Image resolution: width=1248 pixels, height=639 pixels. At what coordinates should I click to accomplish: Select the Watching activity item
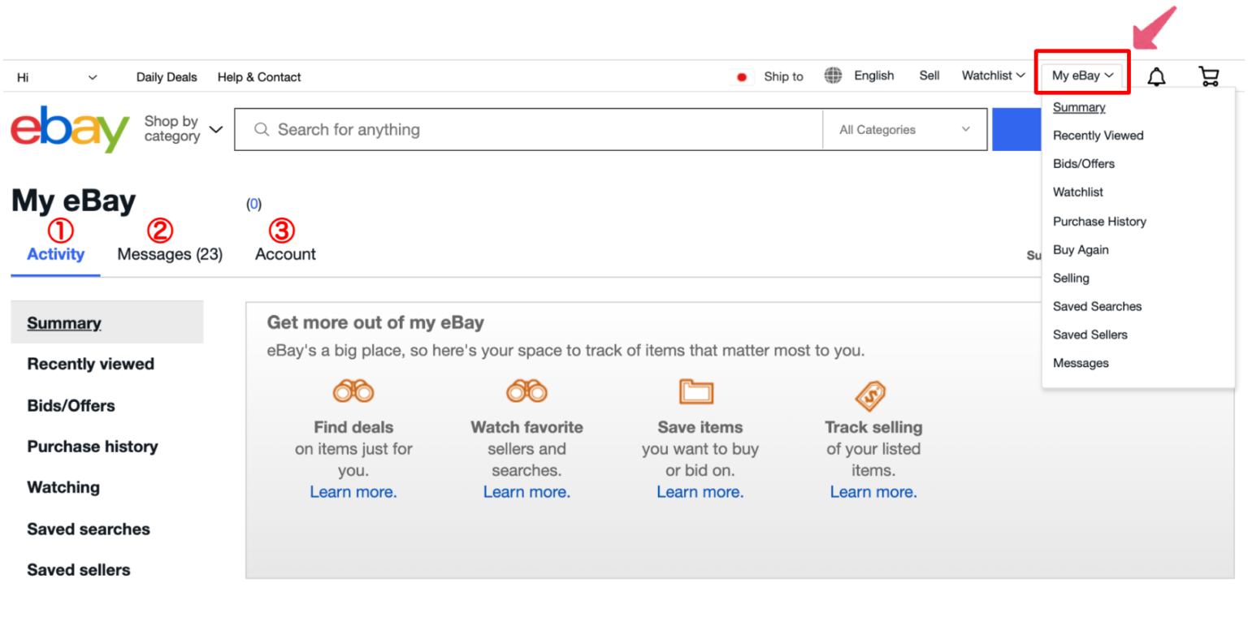tap(63, 487)
